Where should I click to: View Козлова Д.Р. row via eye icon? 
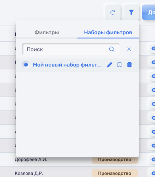[153, 173]
